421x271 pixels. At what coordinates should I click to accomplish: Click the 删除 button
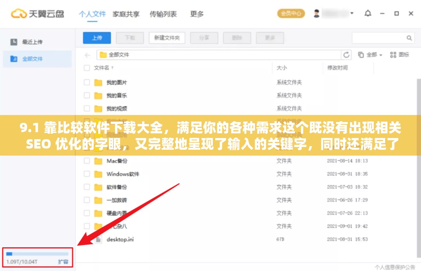(237, 38)
